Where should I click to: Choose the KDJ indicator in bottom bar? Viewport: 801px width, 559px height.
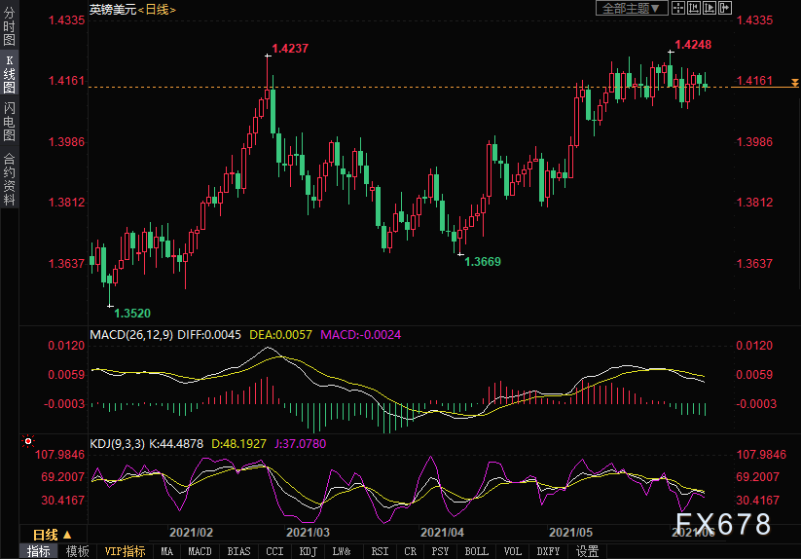[x=308, y=552]
